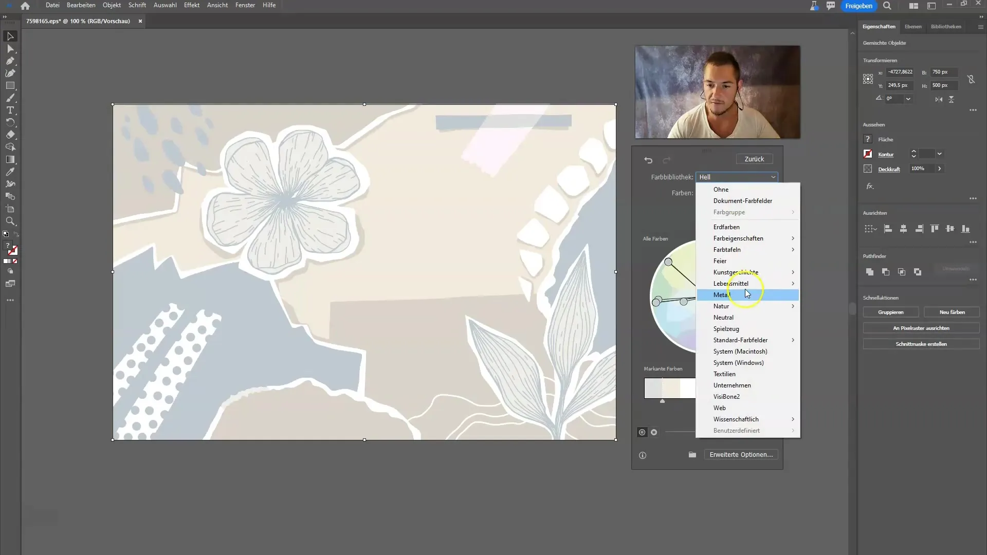Expand the Standard-Farbfelder submenu
The width and height of the screenshot is (987, 555).
(x=748, y=340)
